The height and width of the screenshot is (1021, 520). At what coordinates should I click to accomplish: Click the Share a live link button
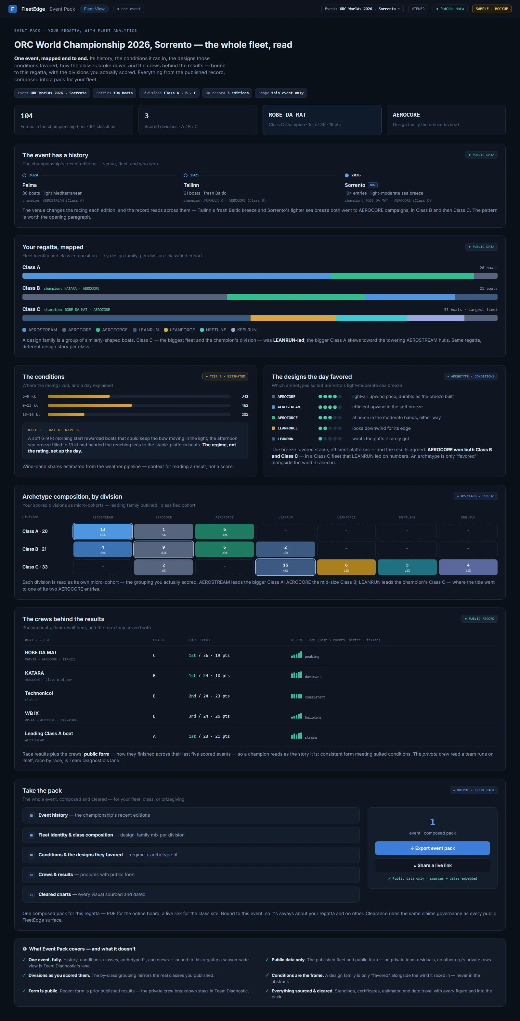432,866
